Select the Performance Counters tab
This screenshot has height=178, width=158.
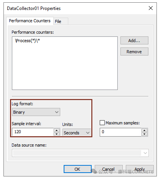[30, 21]
